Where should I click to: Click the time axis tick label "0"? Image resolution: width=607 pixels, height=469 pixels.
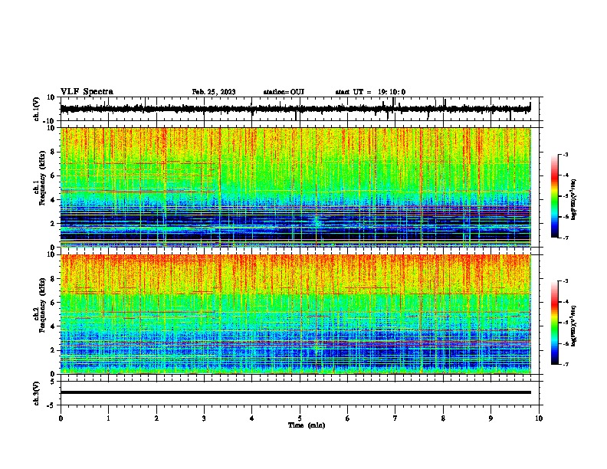(61, 418)
